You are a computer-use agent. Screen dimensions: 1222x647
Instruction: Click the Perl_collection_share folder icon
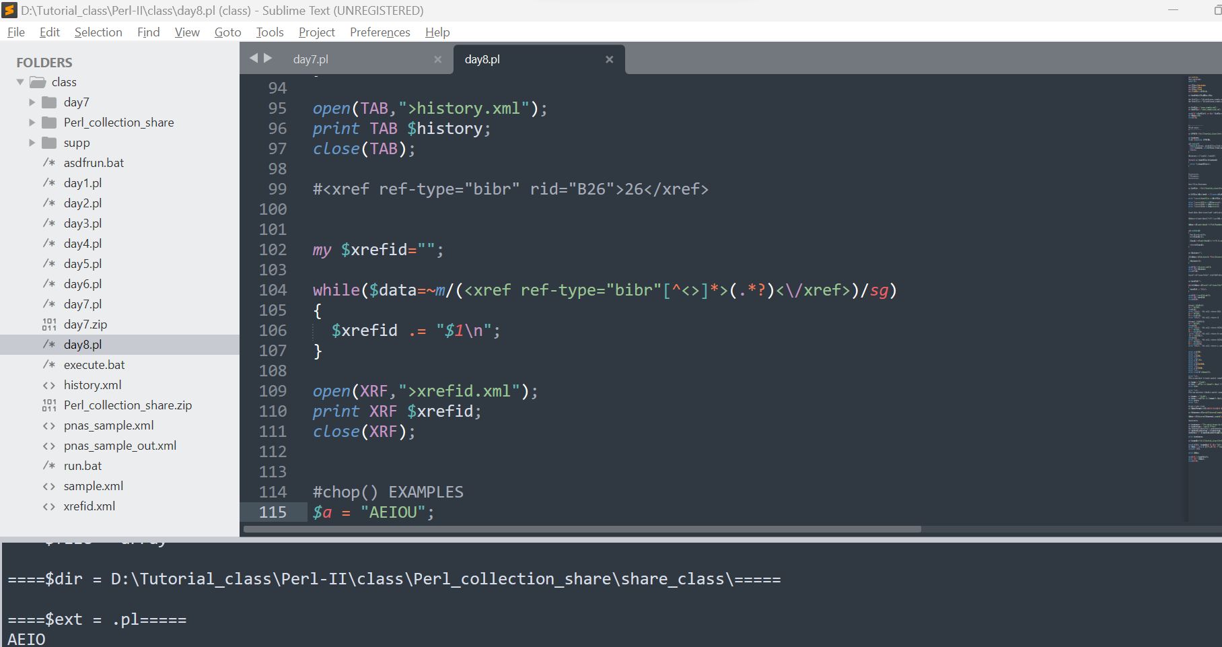49,123
